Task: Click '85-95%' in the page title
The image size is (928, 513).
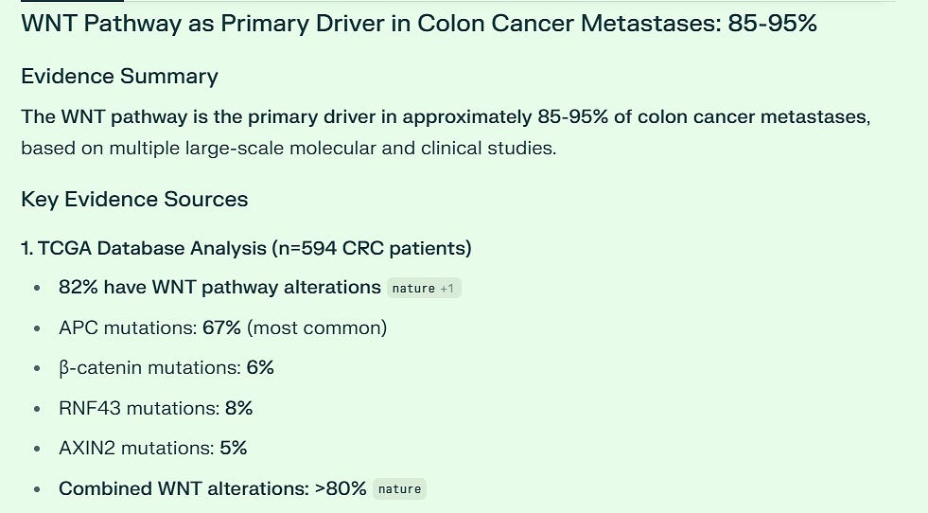Action: click(772, 24)
